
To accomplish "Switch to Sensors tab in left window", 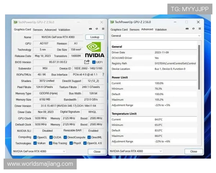I will click(x=38, y=30).
